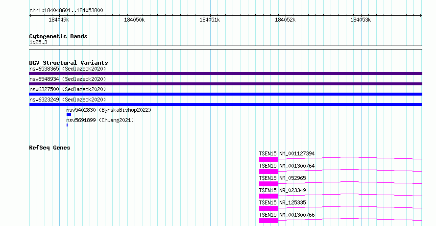Click the 184051k ruler tick label
The width and height of the screenshot is (436, 226).
(x=210, y=20)
